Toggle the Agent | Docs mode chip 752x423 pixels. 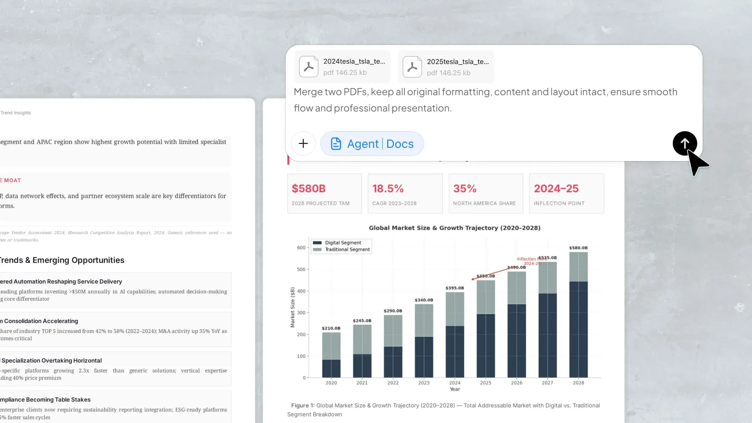click(372, 144)
